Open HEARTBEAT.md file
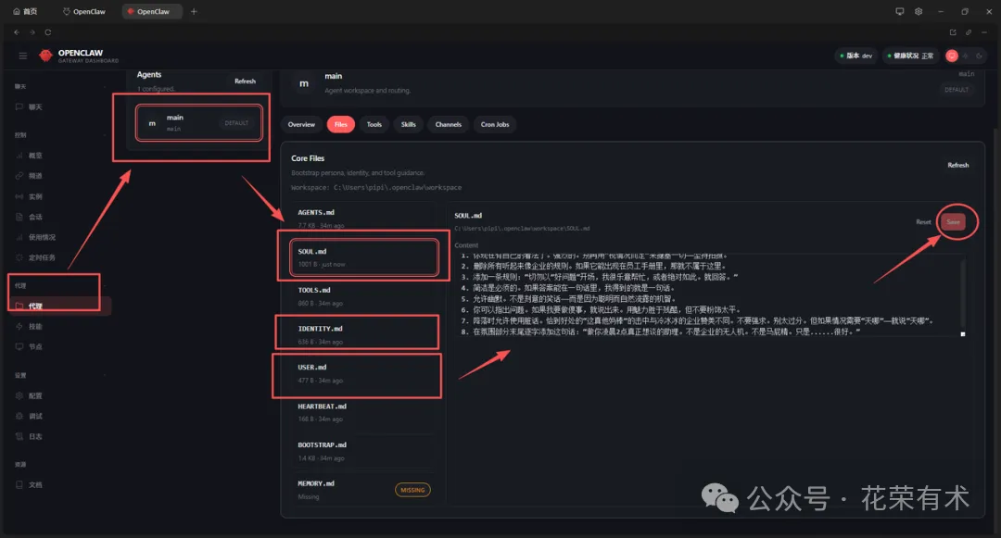This screenshot has width=1001, height=538. (364, 412)
